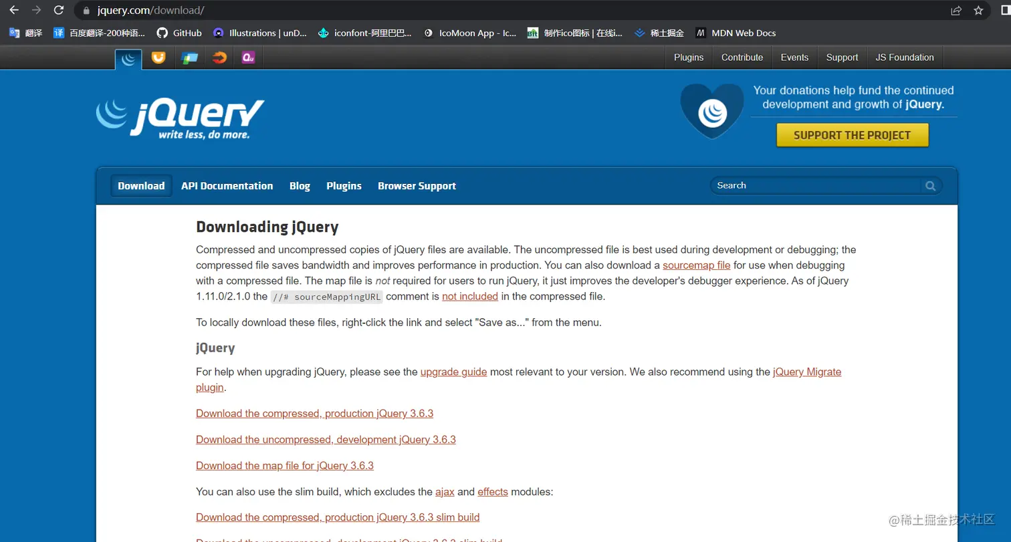Reload the page with the refresh icon
Viewport: 1011px width, 542px height.
59,10
